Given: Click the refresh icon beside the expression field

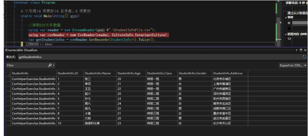Looking at the screenshot, I should click(304, 57).
